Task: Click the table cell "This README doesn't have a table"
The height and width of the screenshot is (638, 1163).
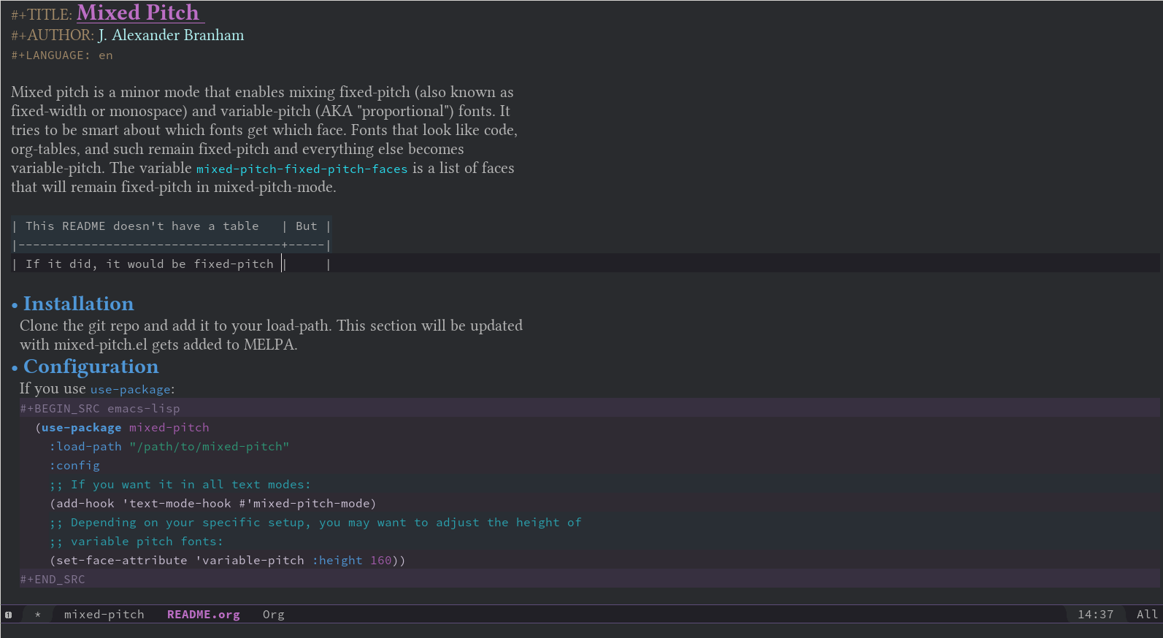Action: coord(142,226)
